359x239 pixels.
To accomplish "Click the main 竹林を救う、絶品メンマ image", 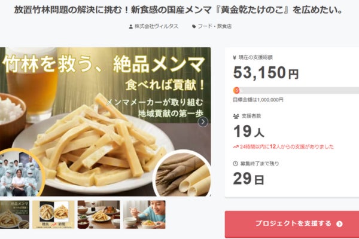I will 105,122.
